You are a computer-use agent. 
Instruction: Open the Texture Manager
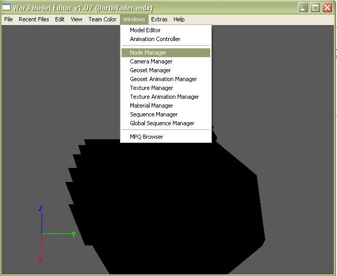pos(166,88)
